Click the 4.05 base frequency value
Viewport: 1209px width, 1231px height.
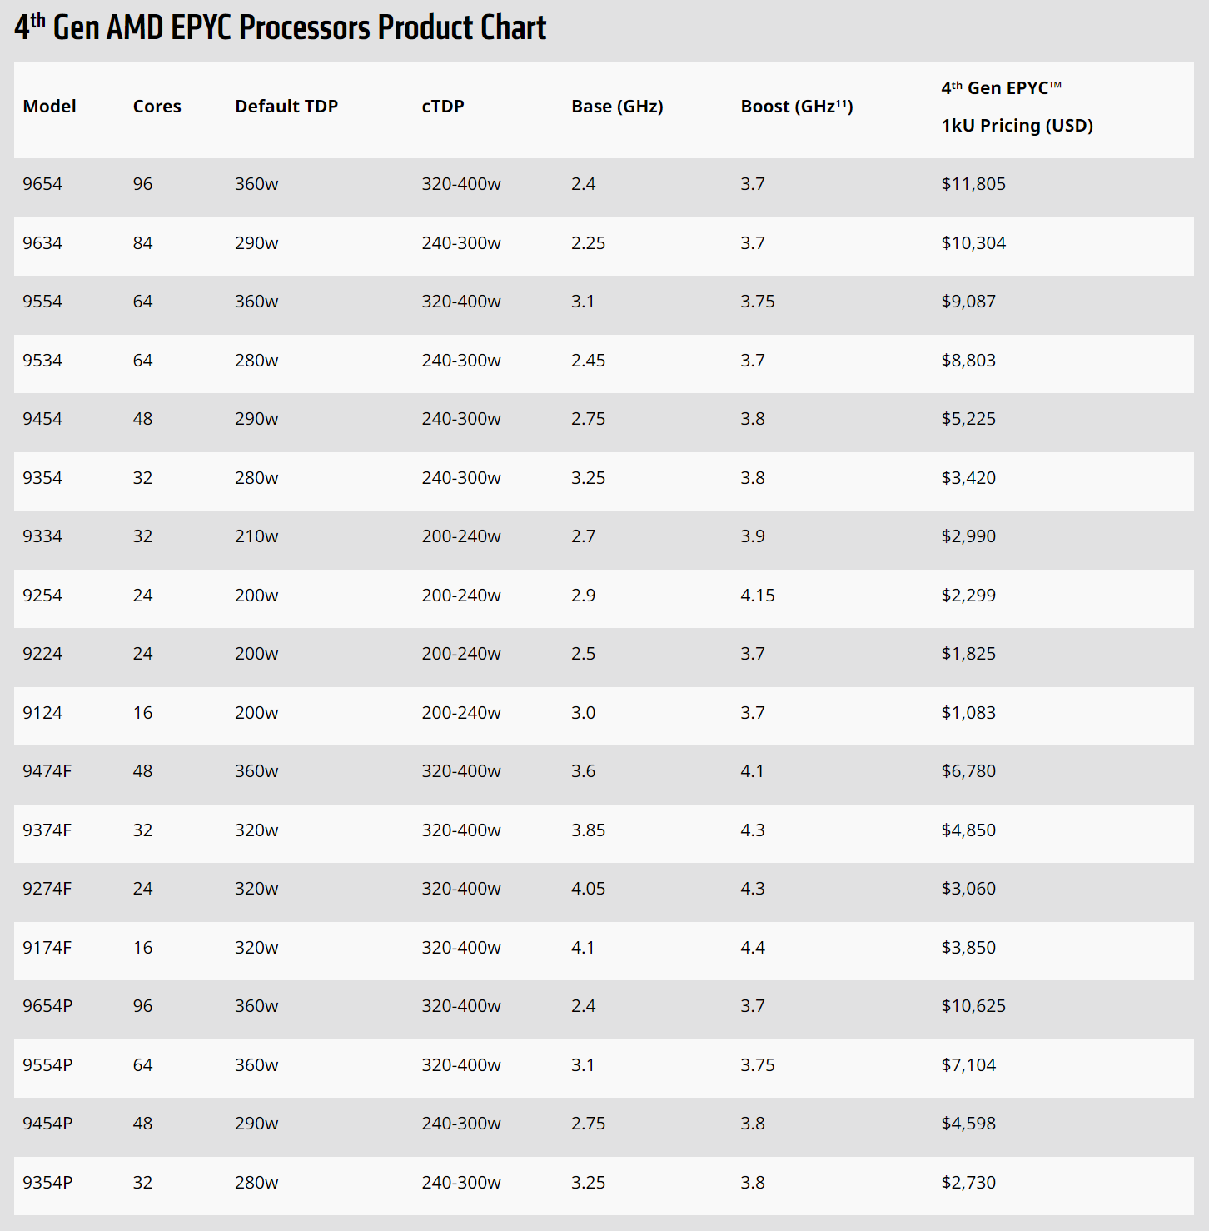pos(588,889)
